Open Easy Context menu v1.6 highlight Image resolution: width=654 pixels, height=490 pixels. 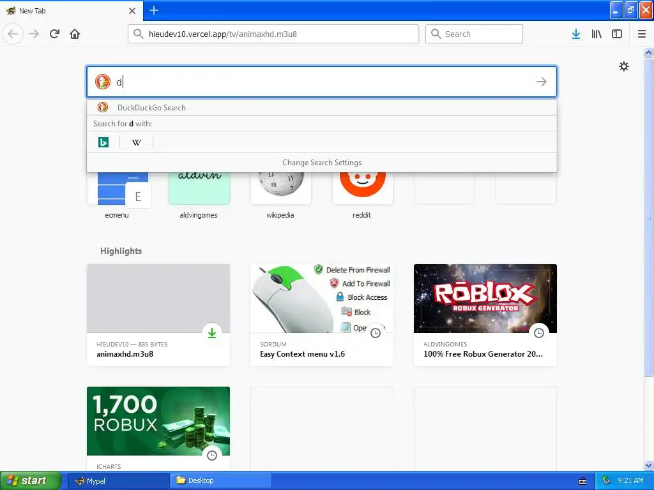click(x=322, y=315)
